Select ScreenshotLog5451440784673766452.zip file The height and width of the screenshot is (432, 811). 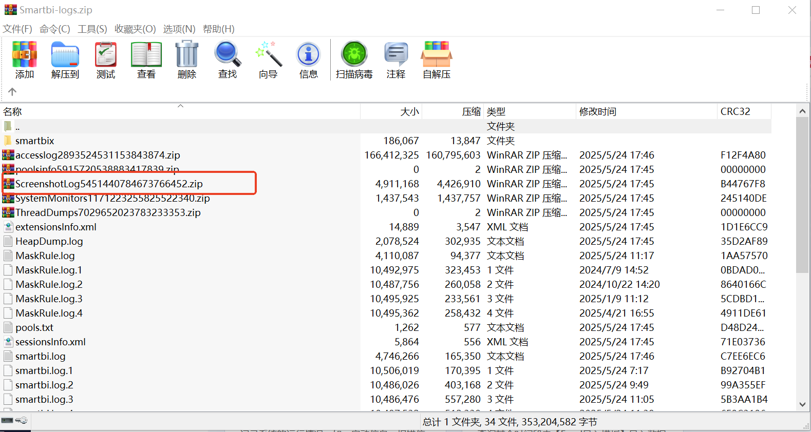[x=109, y=184]
